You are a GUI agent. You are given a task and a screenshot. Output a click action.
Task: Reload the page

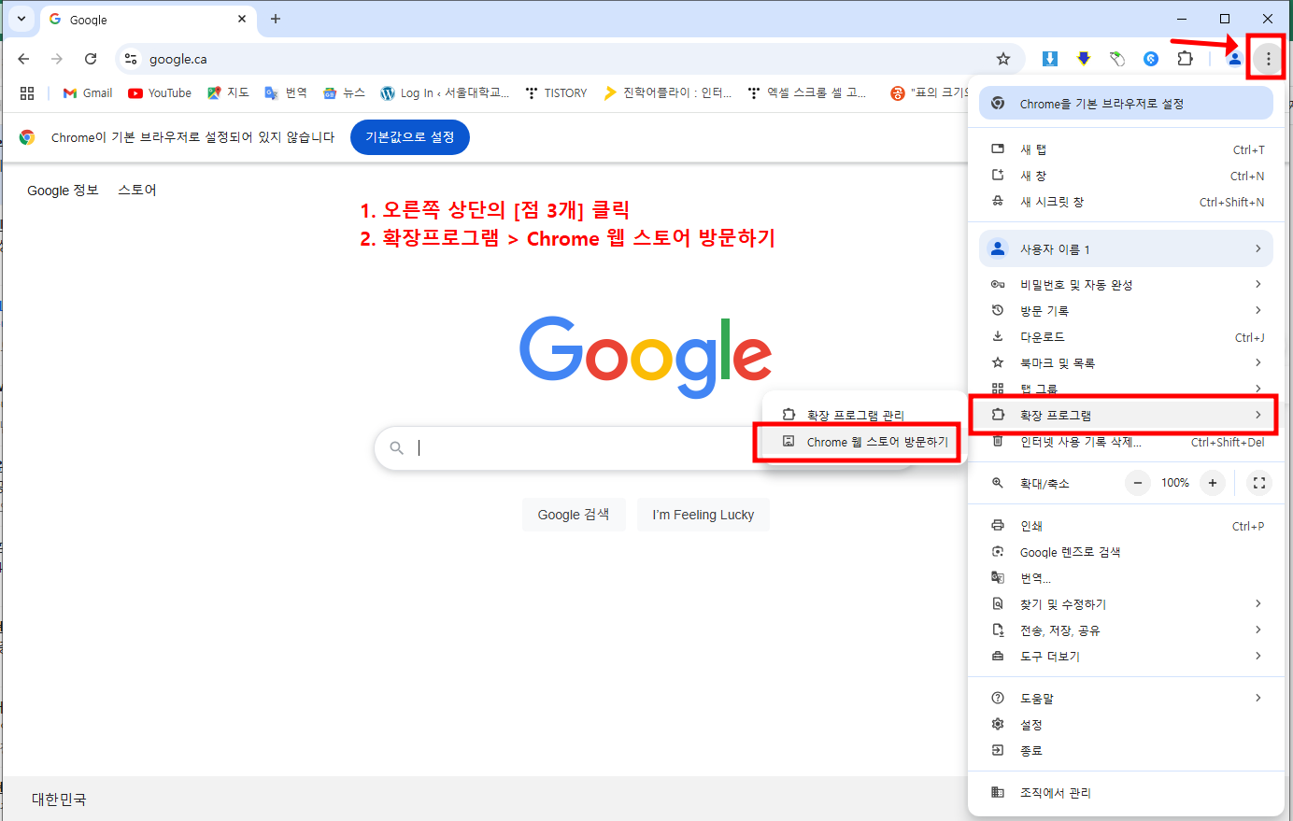(91, 59)
